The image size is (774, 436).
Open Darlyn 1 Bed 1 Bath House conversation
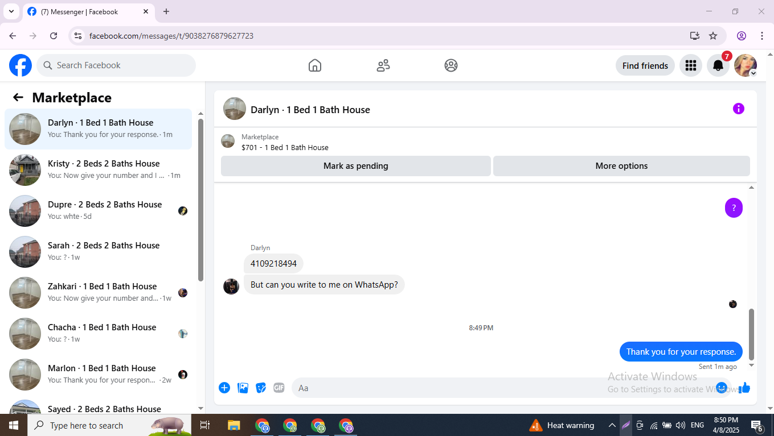[x=98, y=129]
